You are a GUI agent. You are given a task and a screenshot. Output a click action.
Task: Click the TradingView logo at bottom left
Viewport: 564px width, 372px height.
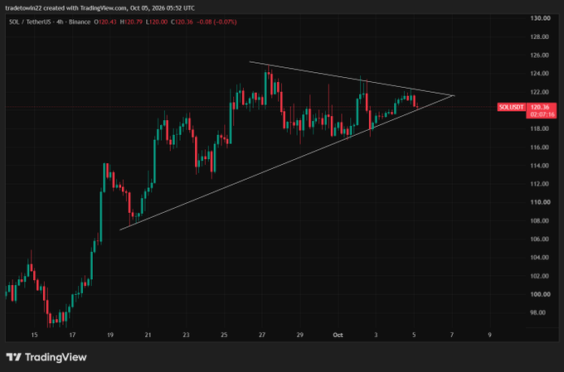(x=46, y=357)
